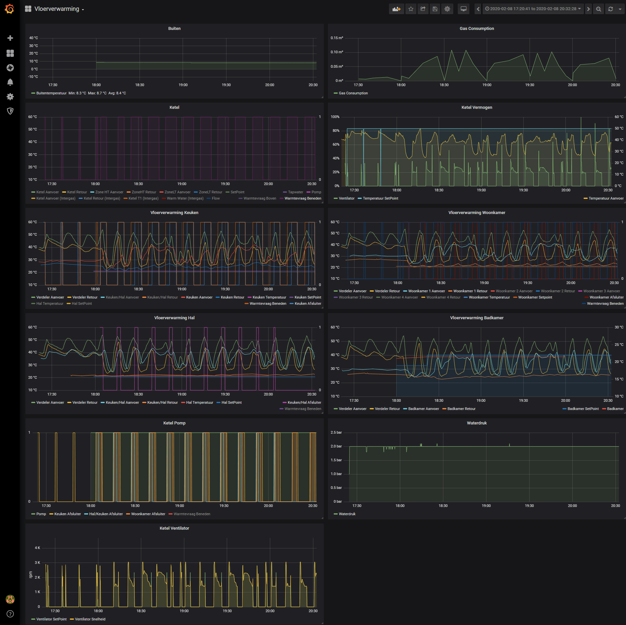Click Badkamer Aanvoer color swatch in legend
626x625 pixels.
[405, 409]
